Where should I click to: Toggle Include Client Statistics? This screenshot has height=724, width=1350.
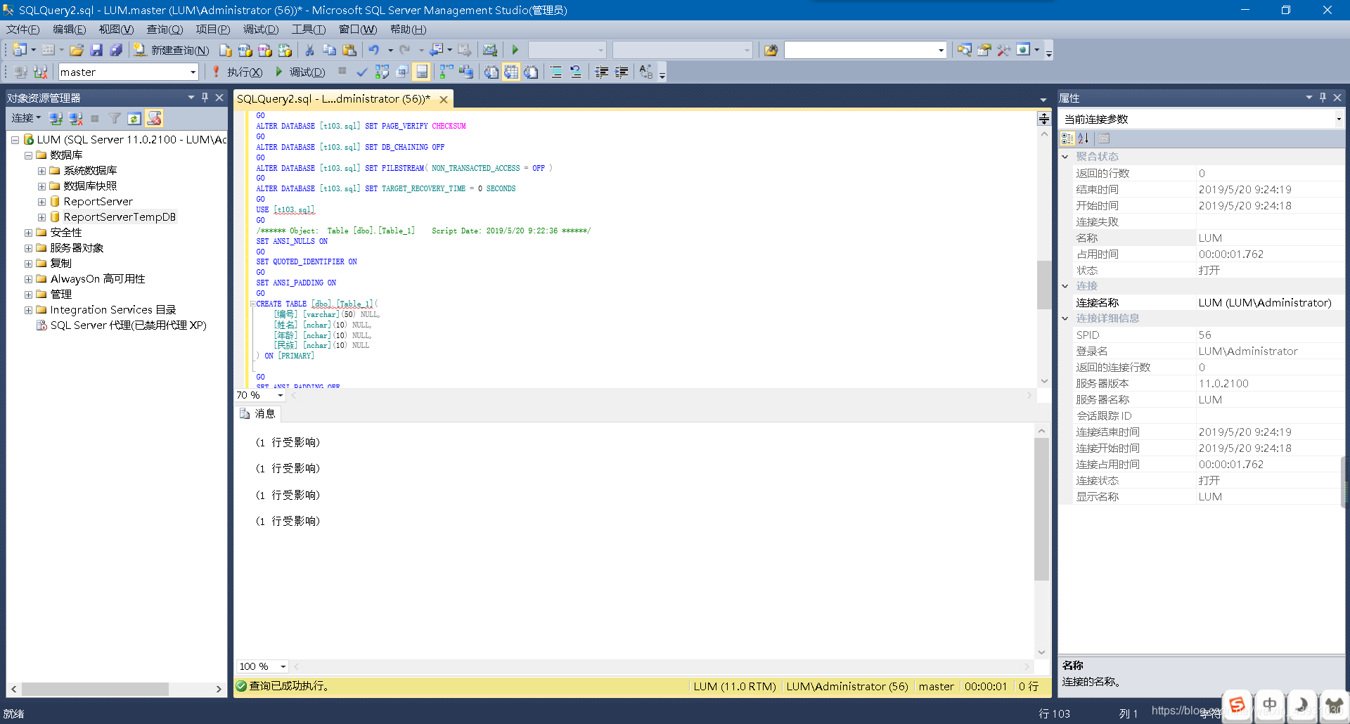click(x=466, y=72)
